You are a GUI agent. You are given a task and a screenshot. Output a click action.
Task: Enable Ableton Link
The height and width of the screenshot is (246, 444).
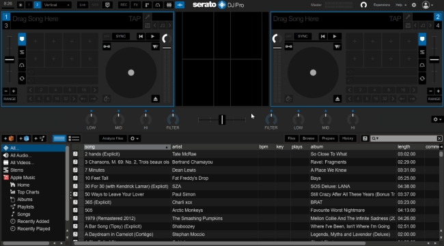coord(83,5)
